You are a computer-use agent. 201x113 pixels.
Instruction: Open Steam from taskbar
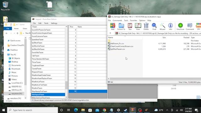(126, 110)
